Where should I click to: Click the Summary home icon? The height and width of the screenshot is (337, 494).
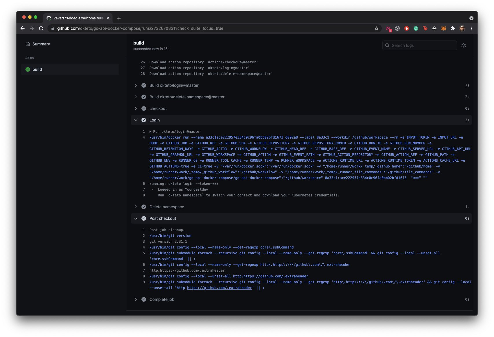click(28, 44)
